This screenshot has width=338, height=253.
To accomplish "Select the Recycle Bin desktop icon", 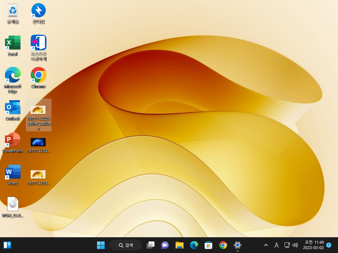I will click(x=13, y=13).
